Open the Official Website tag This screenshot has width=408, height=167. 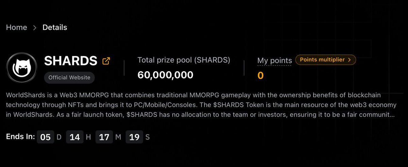click(69, 78)
